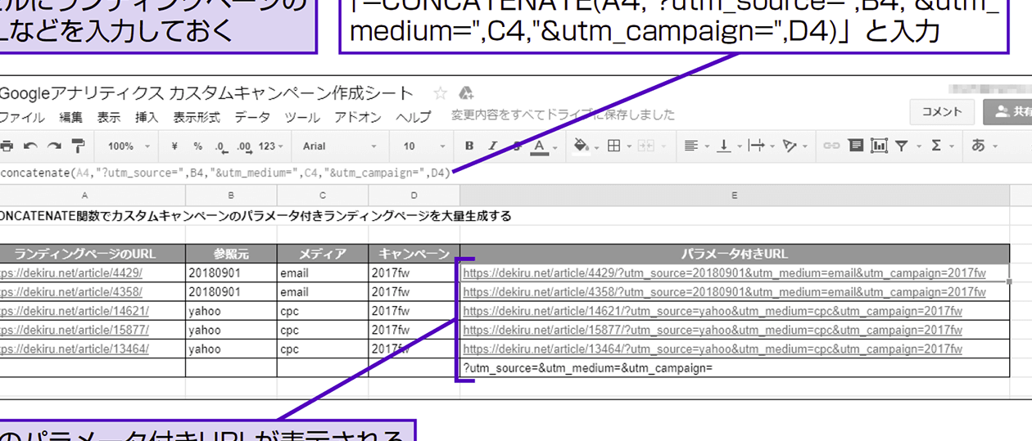This screenshot has height=441, width=1032.
Task: Open the cell borders tool
Action: coord(613,146)
